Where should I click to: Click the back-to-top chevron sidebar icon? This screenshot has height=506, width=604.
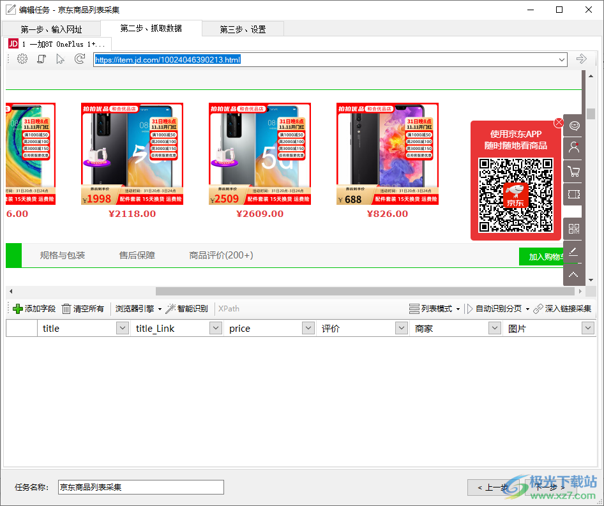(574, 274)
